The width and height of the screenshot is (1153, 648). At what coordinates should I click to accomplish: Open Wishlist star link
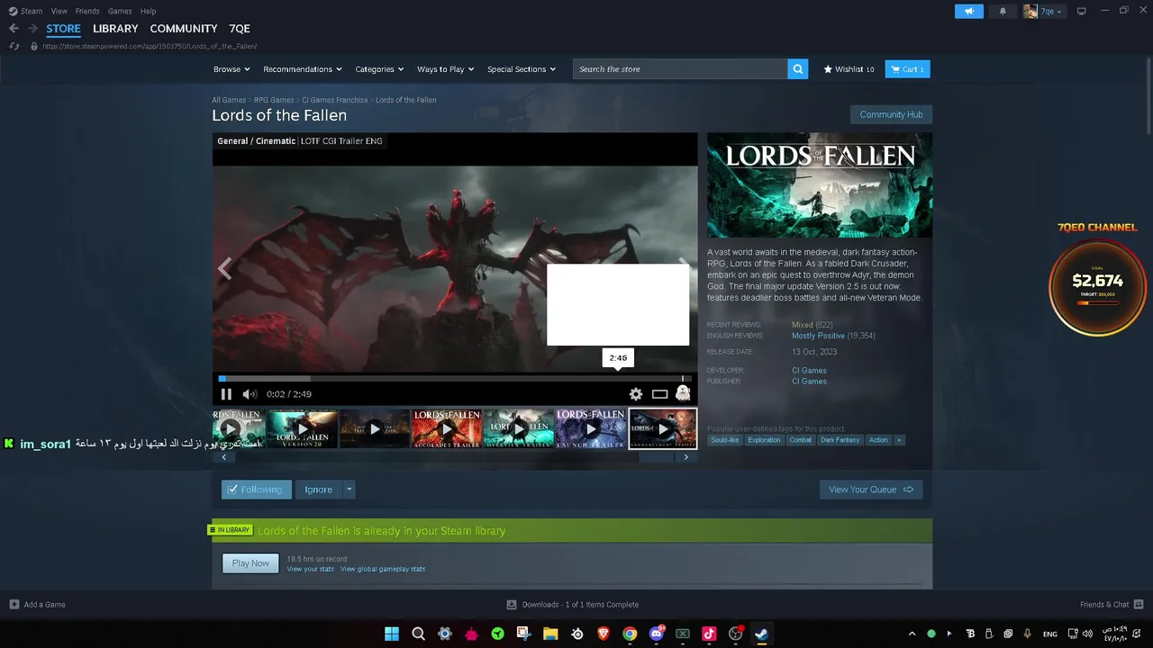[x=849, y=69]
